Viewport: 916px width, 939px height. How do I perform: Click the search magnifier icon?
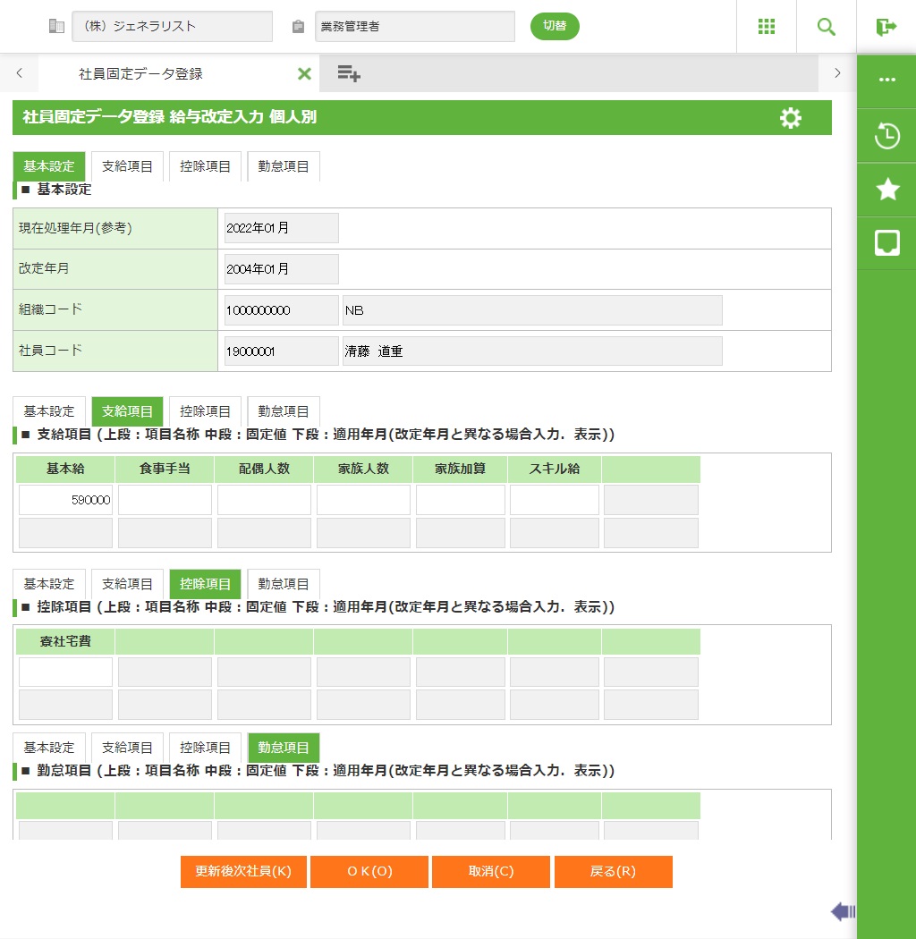tap(826, 27)
